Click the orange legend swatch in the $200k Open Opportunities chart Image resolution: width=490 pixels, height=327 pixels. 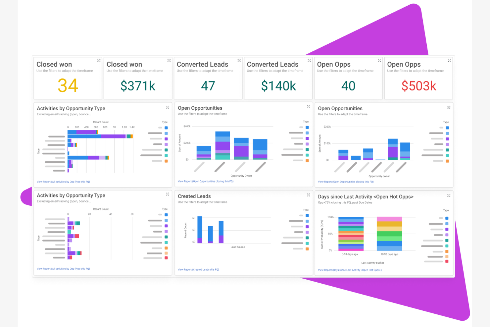click(447, 161)
